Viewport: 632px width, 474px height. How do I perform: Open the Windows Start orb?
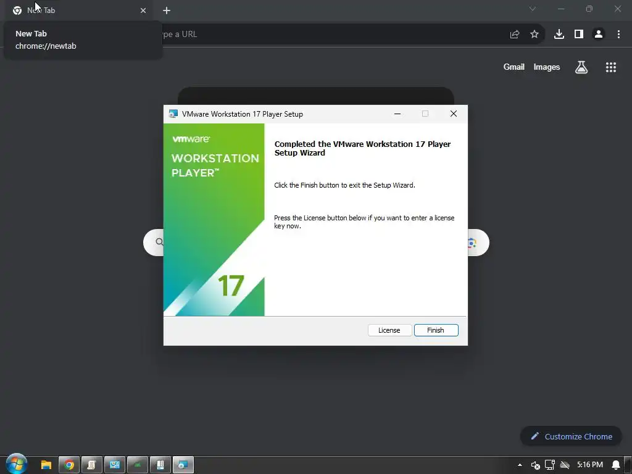coord(17,464)
